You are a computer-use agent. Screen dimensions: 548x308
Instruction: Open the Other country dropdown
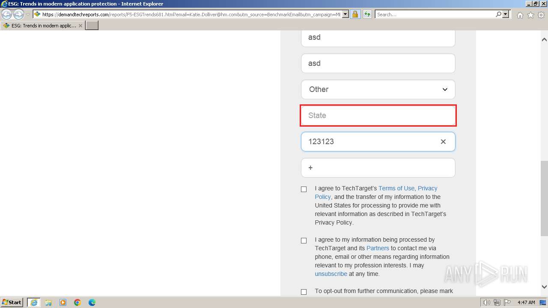click(378, 89)
